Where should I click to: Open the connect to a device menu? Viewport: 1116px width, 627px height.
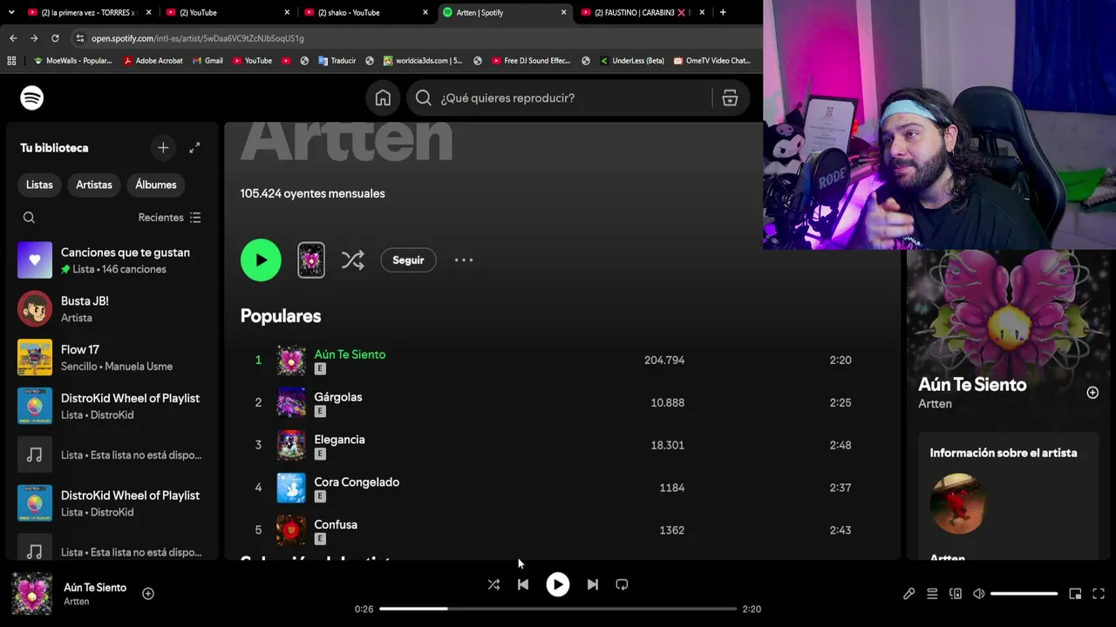[956, 594]
